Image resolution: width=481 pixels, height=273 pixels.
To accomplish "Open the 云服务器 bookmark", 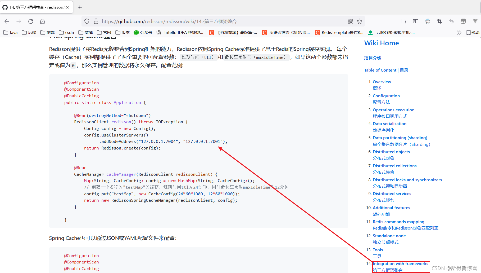I will 391,32.
